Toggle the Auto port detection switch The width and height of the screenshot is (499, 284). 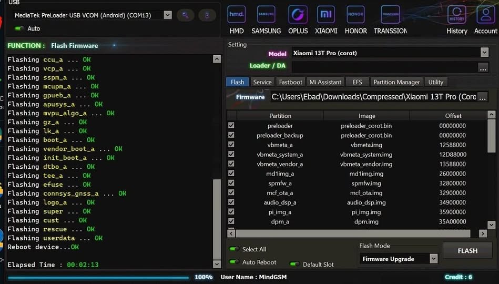click(x=20, y=28)
